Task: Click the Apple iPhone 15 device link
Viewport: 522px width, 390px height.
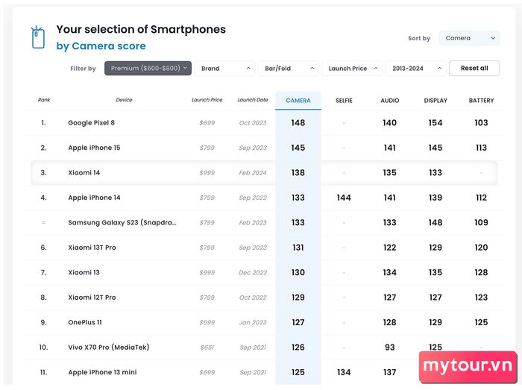Action: 94,148
